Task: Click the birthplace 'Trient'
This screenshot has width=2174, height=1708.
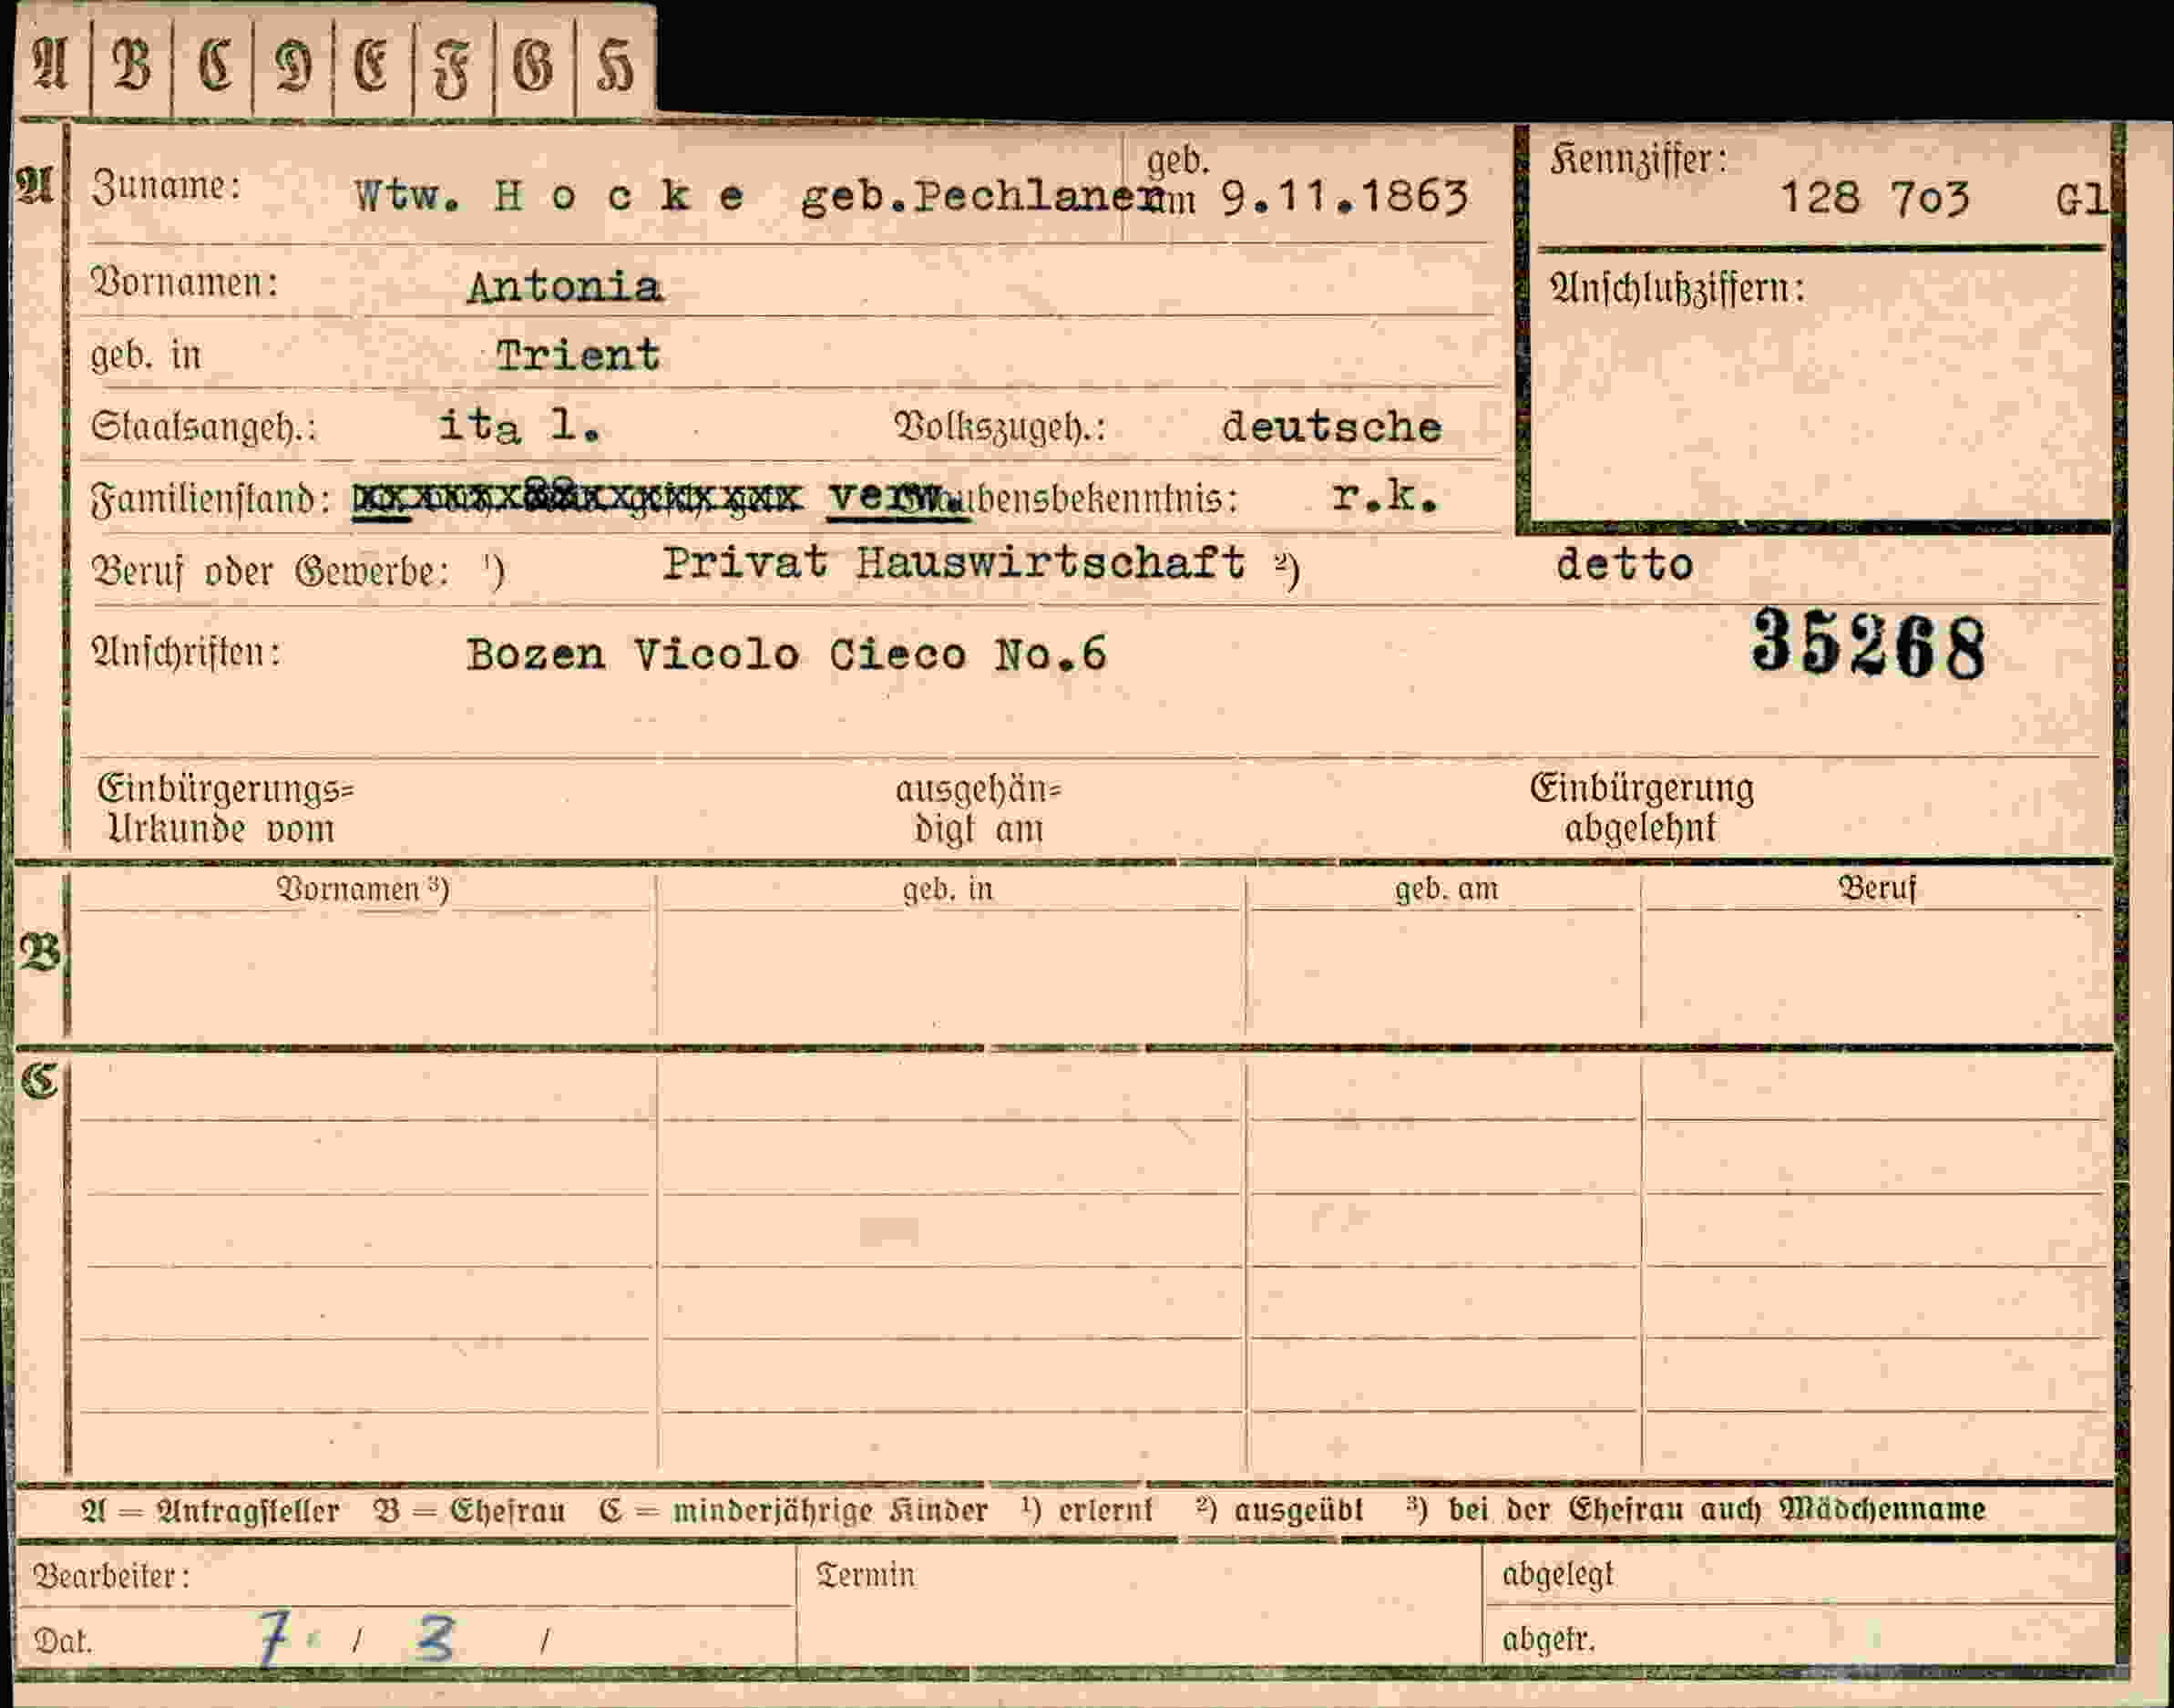Action: point(578,355)
